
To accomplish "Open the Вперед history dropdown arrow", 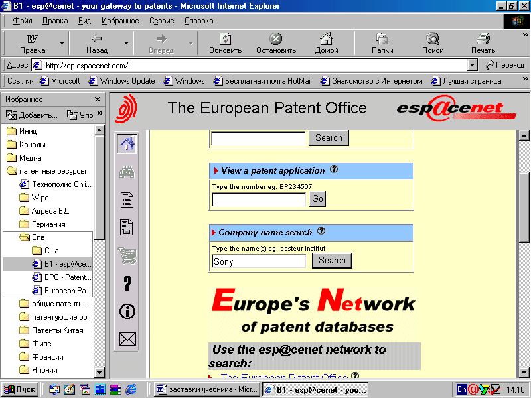I will [191, 43].
